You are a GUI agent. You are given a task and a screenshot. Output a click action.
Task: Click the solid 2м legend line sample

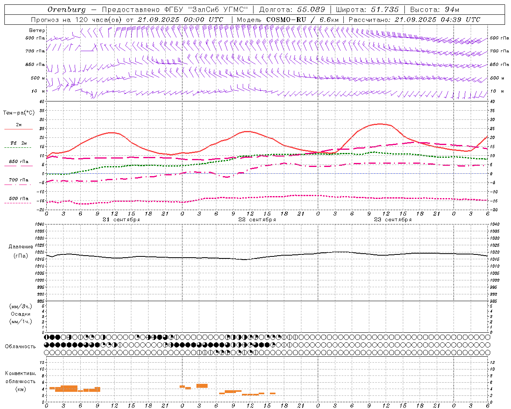[x=18, y=129]
